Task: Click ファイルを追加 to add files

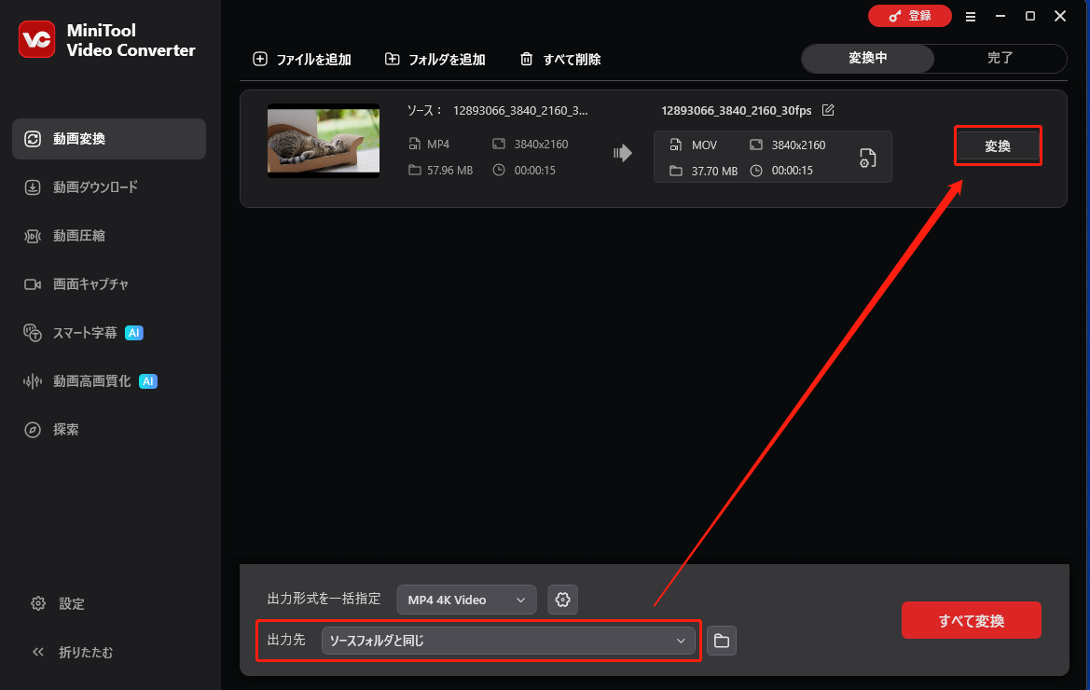Action: pyautogui.click(x=302, y=59)
